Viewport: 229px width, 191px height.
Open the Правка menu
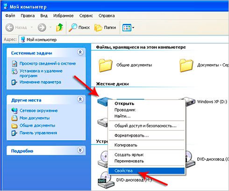28,15
